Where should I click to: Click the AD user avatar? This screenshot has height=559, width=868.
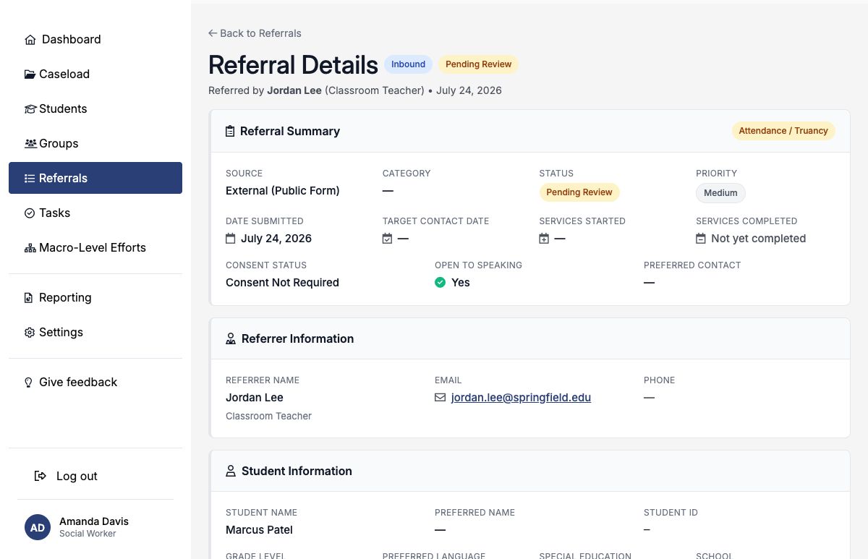click(38, 527)
